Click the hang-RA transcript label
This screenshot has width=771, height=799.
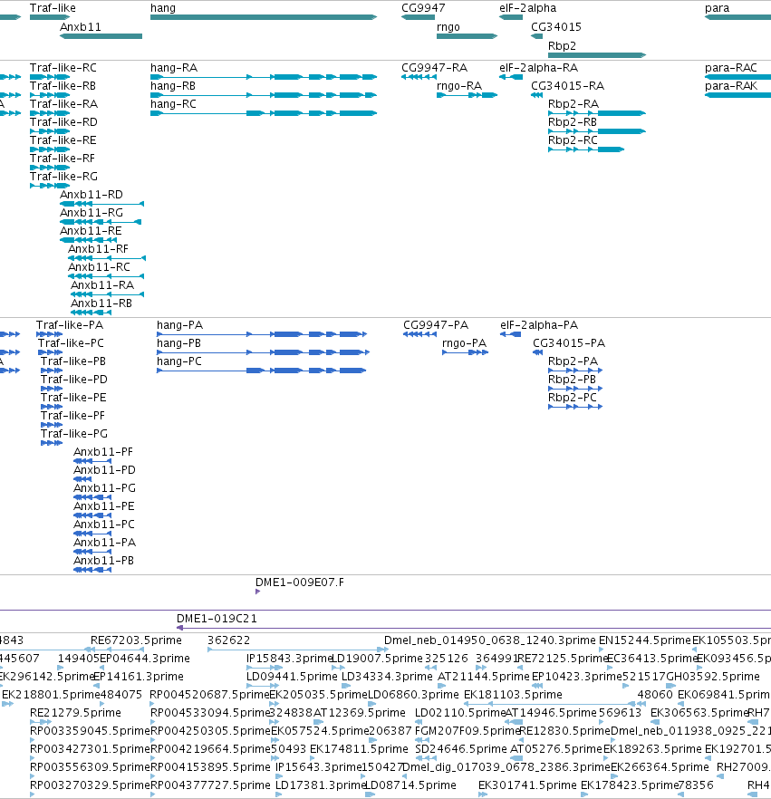coord(174,68)
